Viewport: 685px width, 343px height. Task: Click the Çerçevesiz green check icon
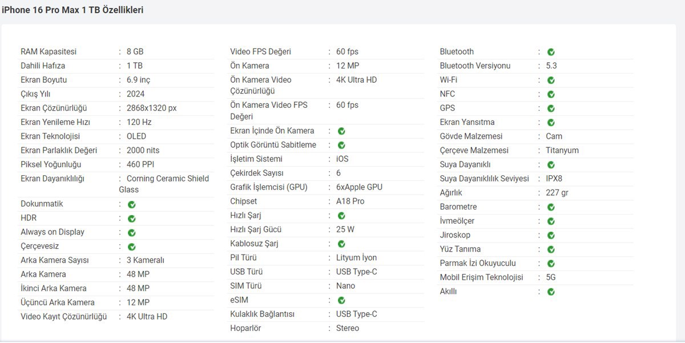131,247
